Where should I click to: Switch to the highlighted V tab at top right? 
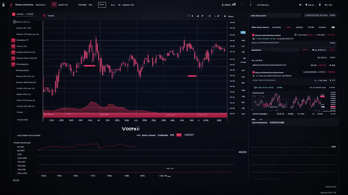pos(320,5)
